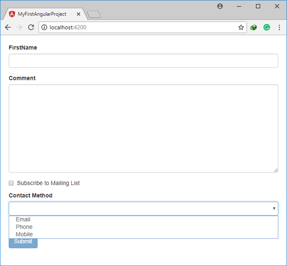Open the Chrome user profile icon
287x266 pixels.
(x=220, y=6)
